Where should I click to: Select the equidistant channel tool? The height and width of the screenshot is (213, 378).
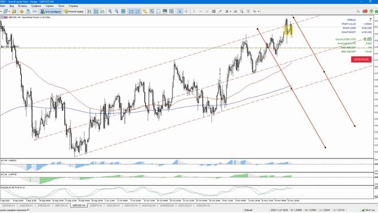[x=214, y=11]
